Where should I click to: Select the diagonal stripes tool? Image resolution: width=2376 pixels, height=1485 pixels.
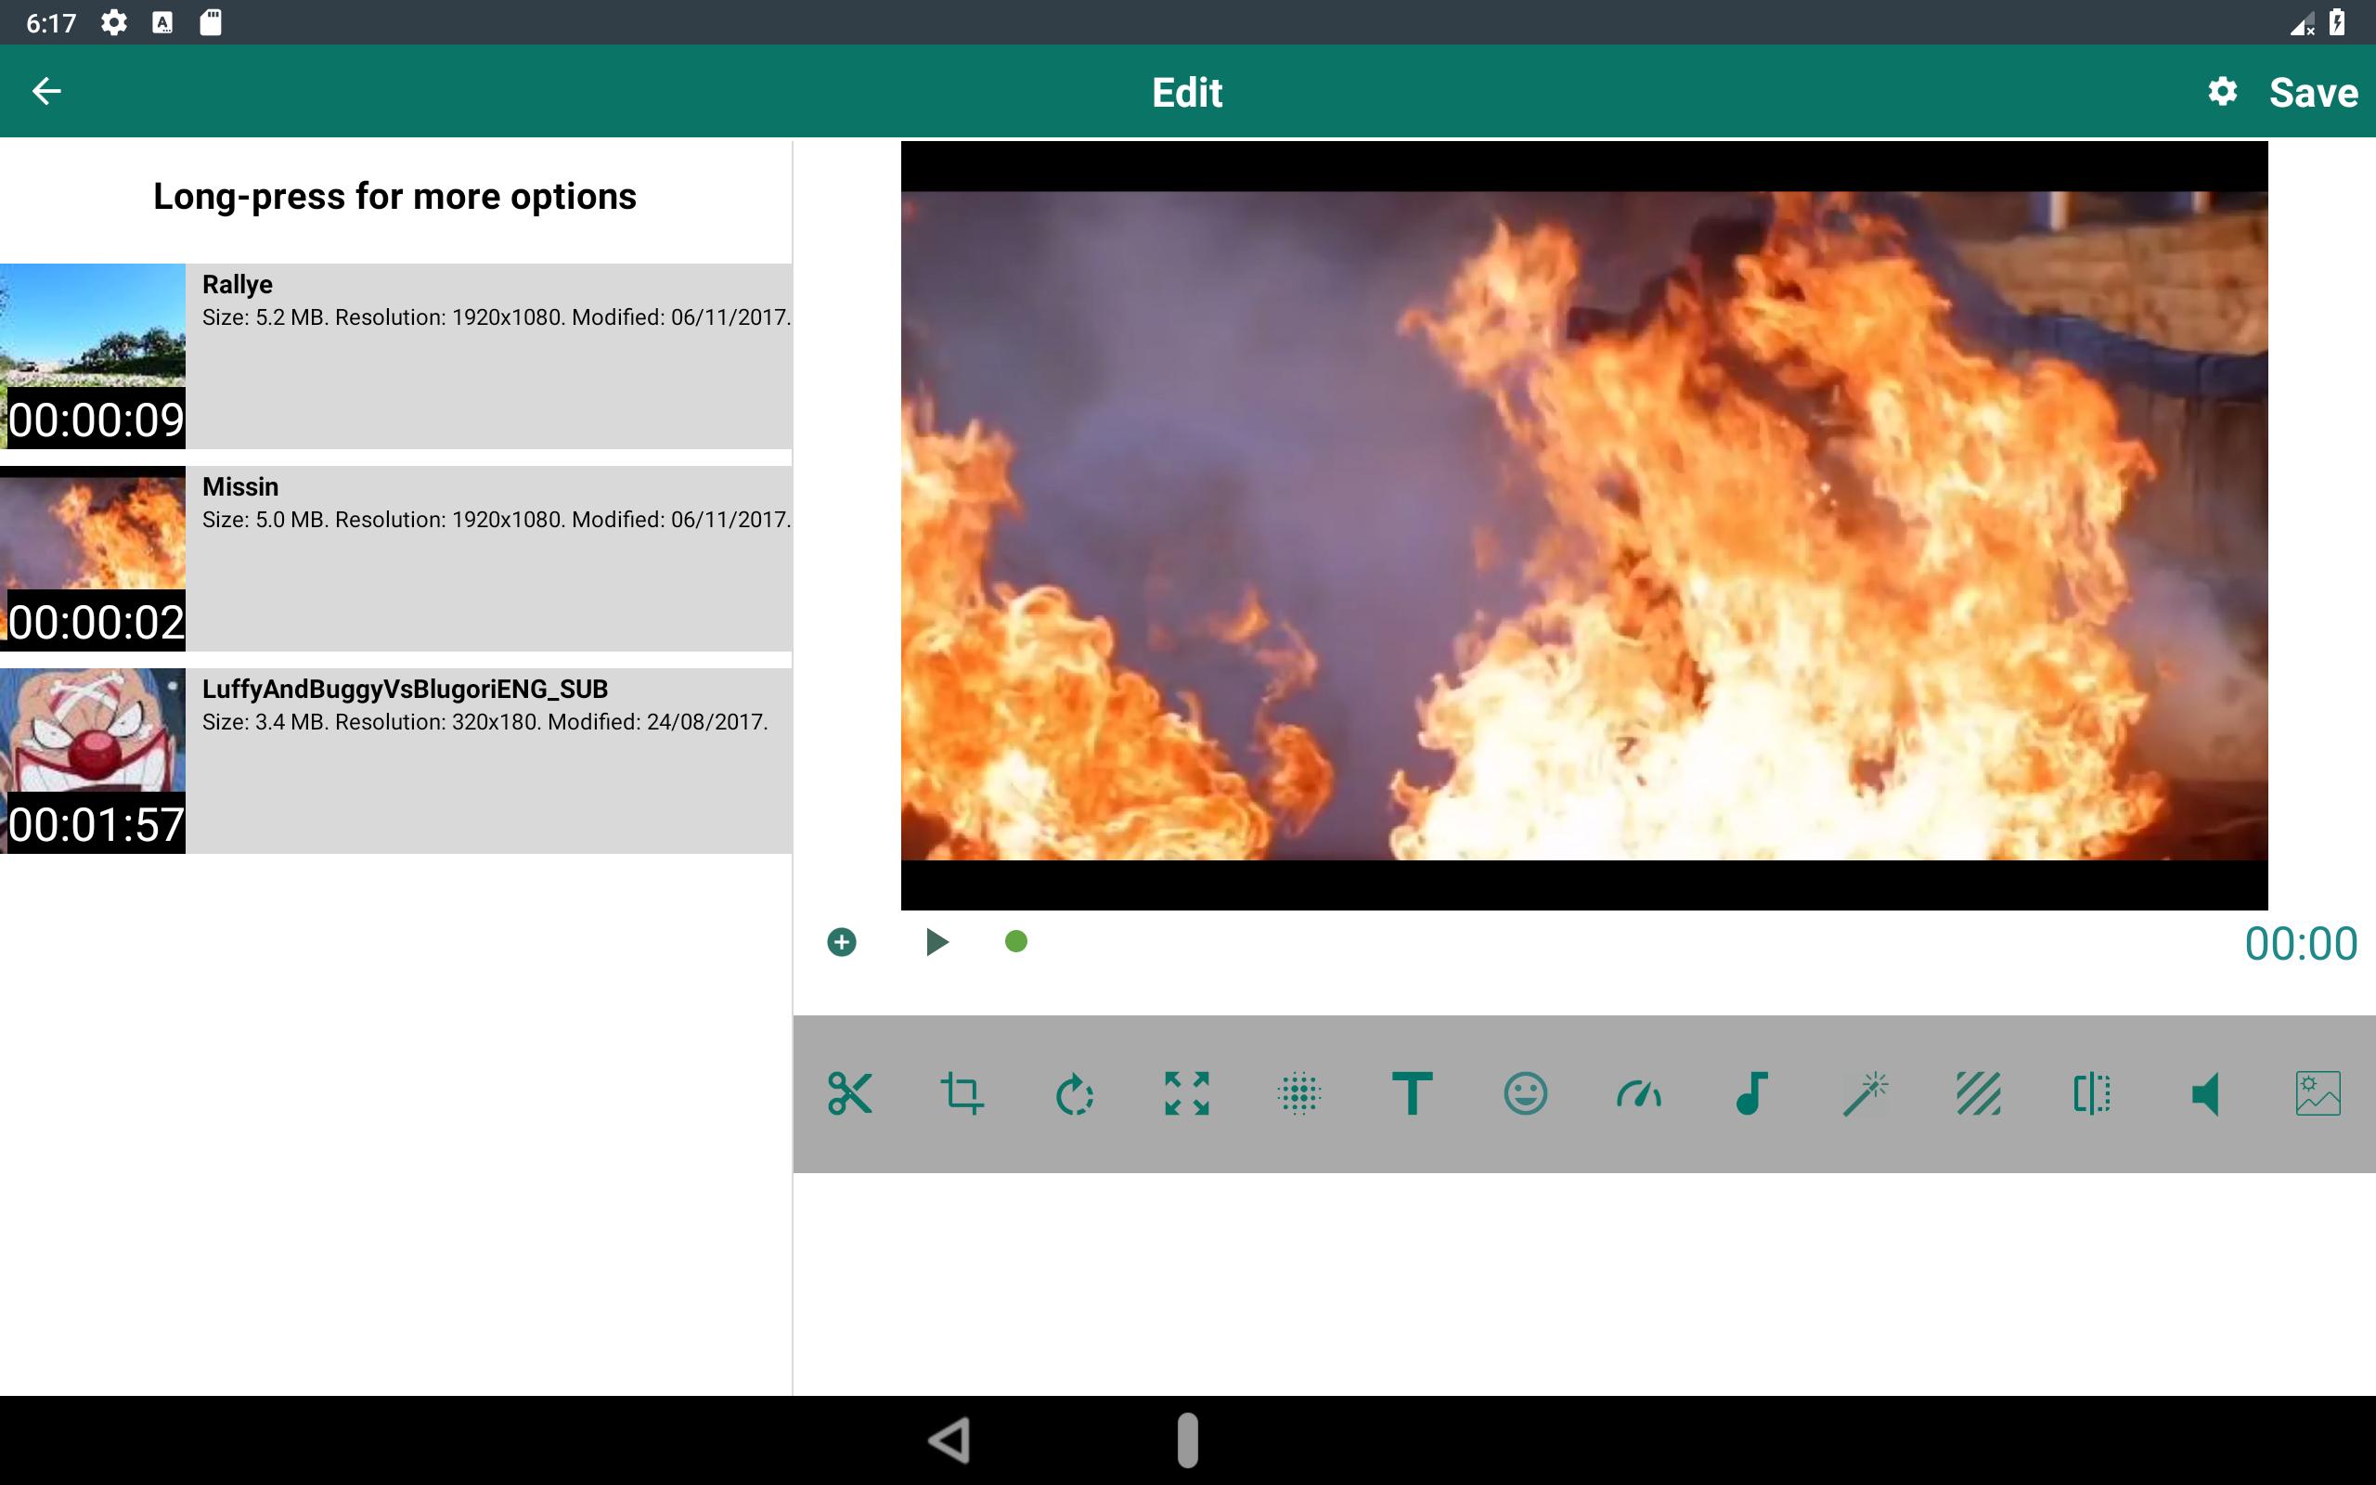1979,1093
